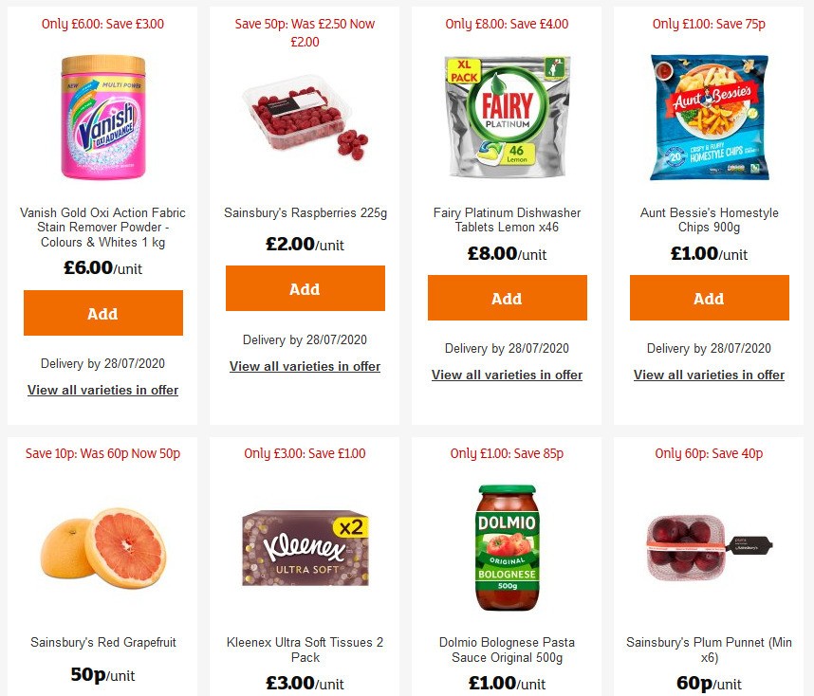This screenshot has height=696, width=814.
Task: View all varieties in the Vanish offer
Action: (x=102, y=390)
